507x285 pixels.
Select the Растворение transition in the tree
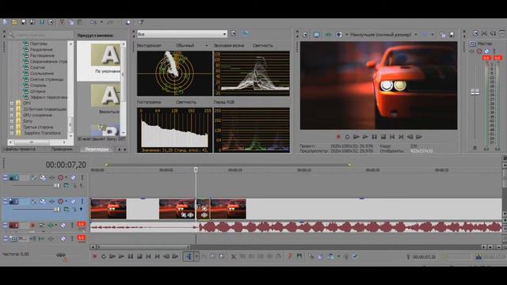pyautogui.click(x=42, y=55)
